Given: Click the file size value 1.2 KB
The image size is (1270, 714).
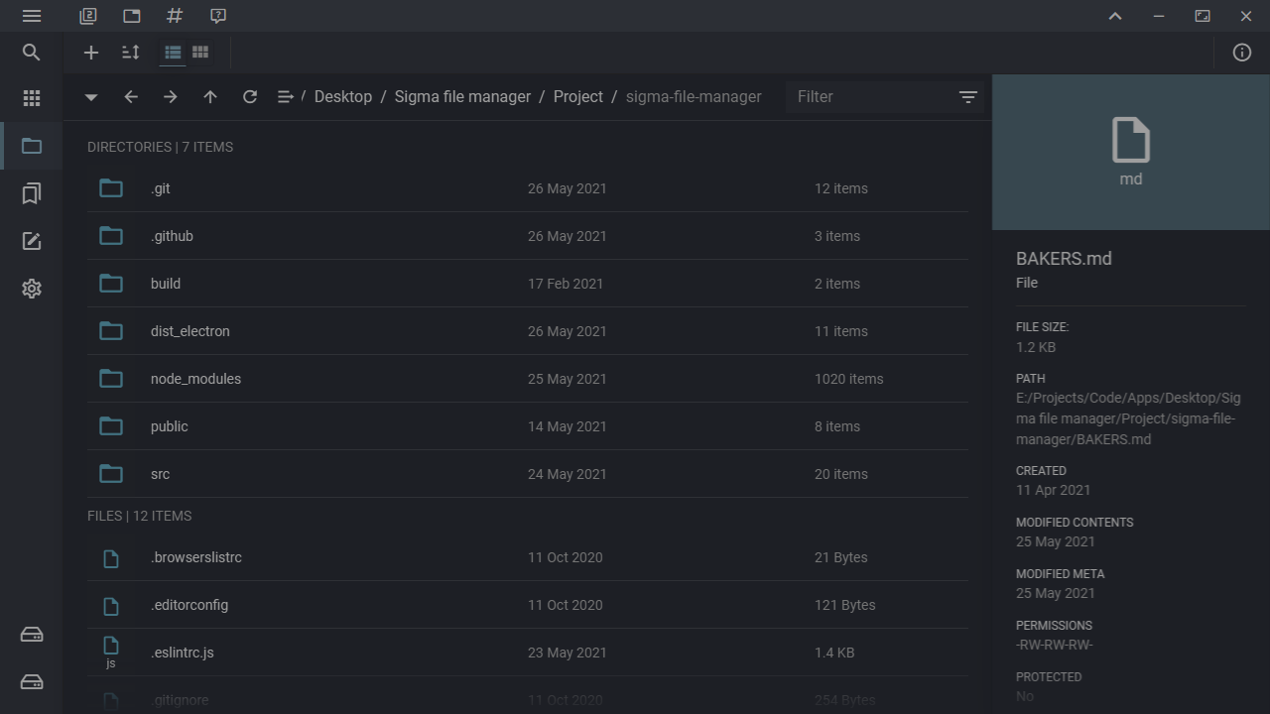Looking at the screenshot, I should [x=1036, y=347].
